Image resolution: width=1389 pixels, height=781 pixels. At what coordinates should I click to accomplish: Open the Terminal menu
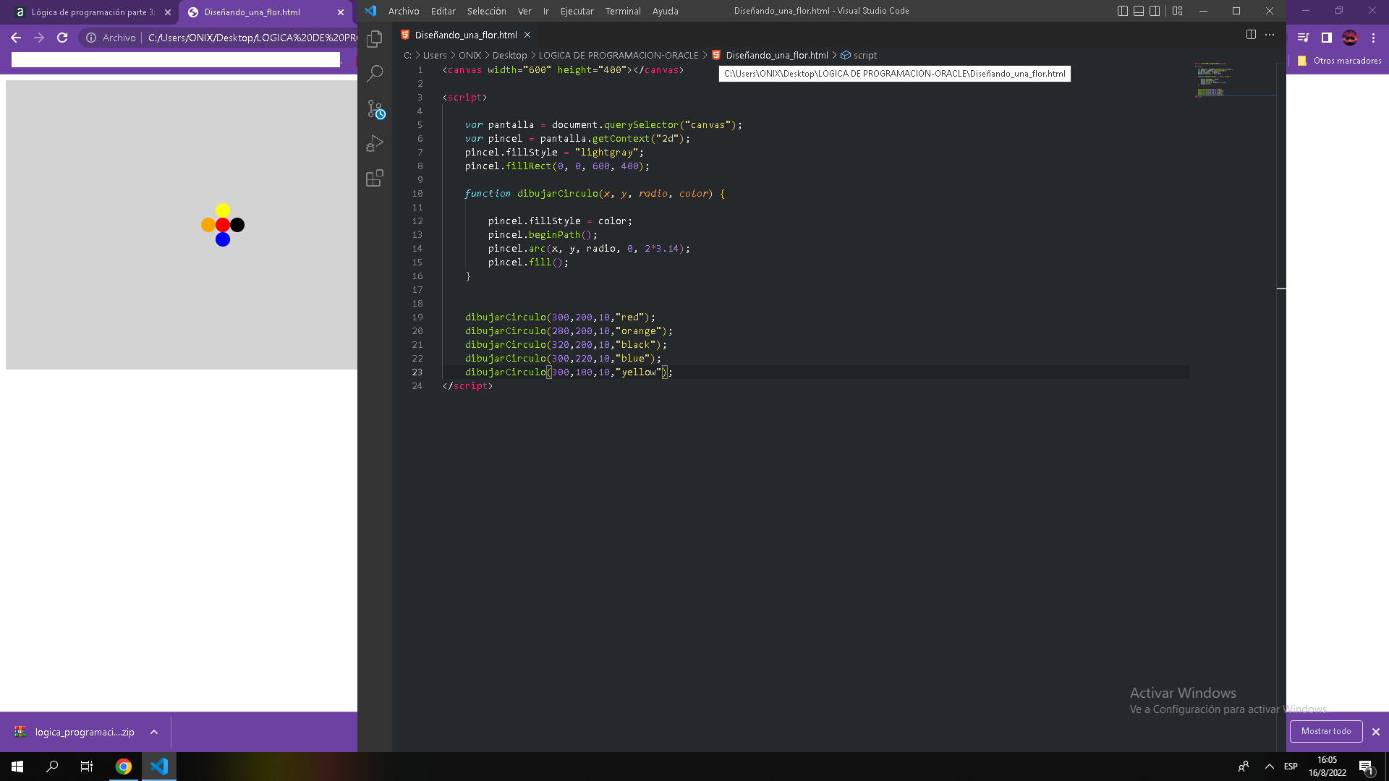point(623,11)
